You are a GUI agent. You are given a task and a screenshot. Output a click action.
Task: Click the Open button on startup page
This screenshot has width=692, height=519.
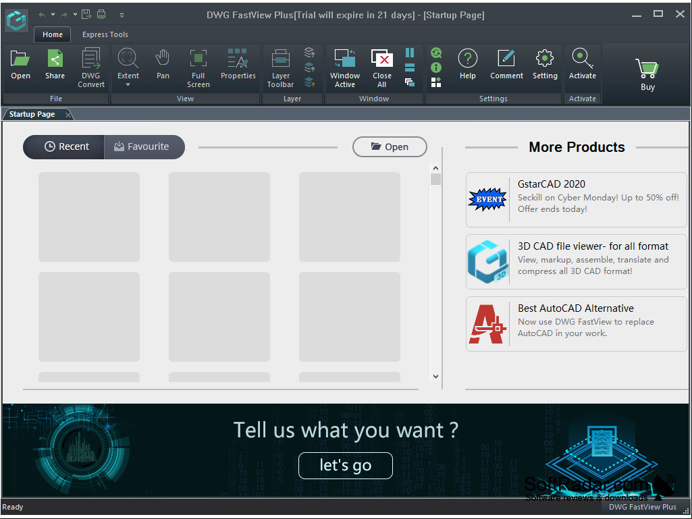tap(390, 147)
